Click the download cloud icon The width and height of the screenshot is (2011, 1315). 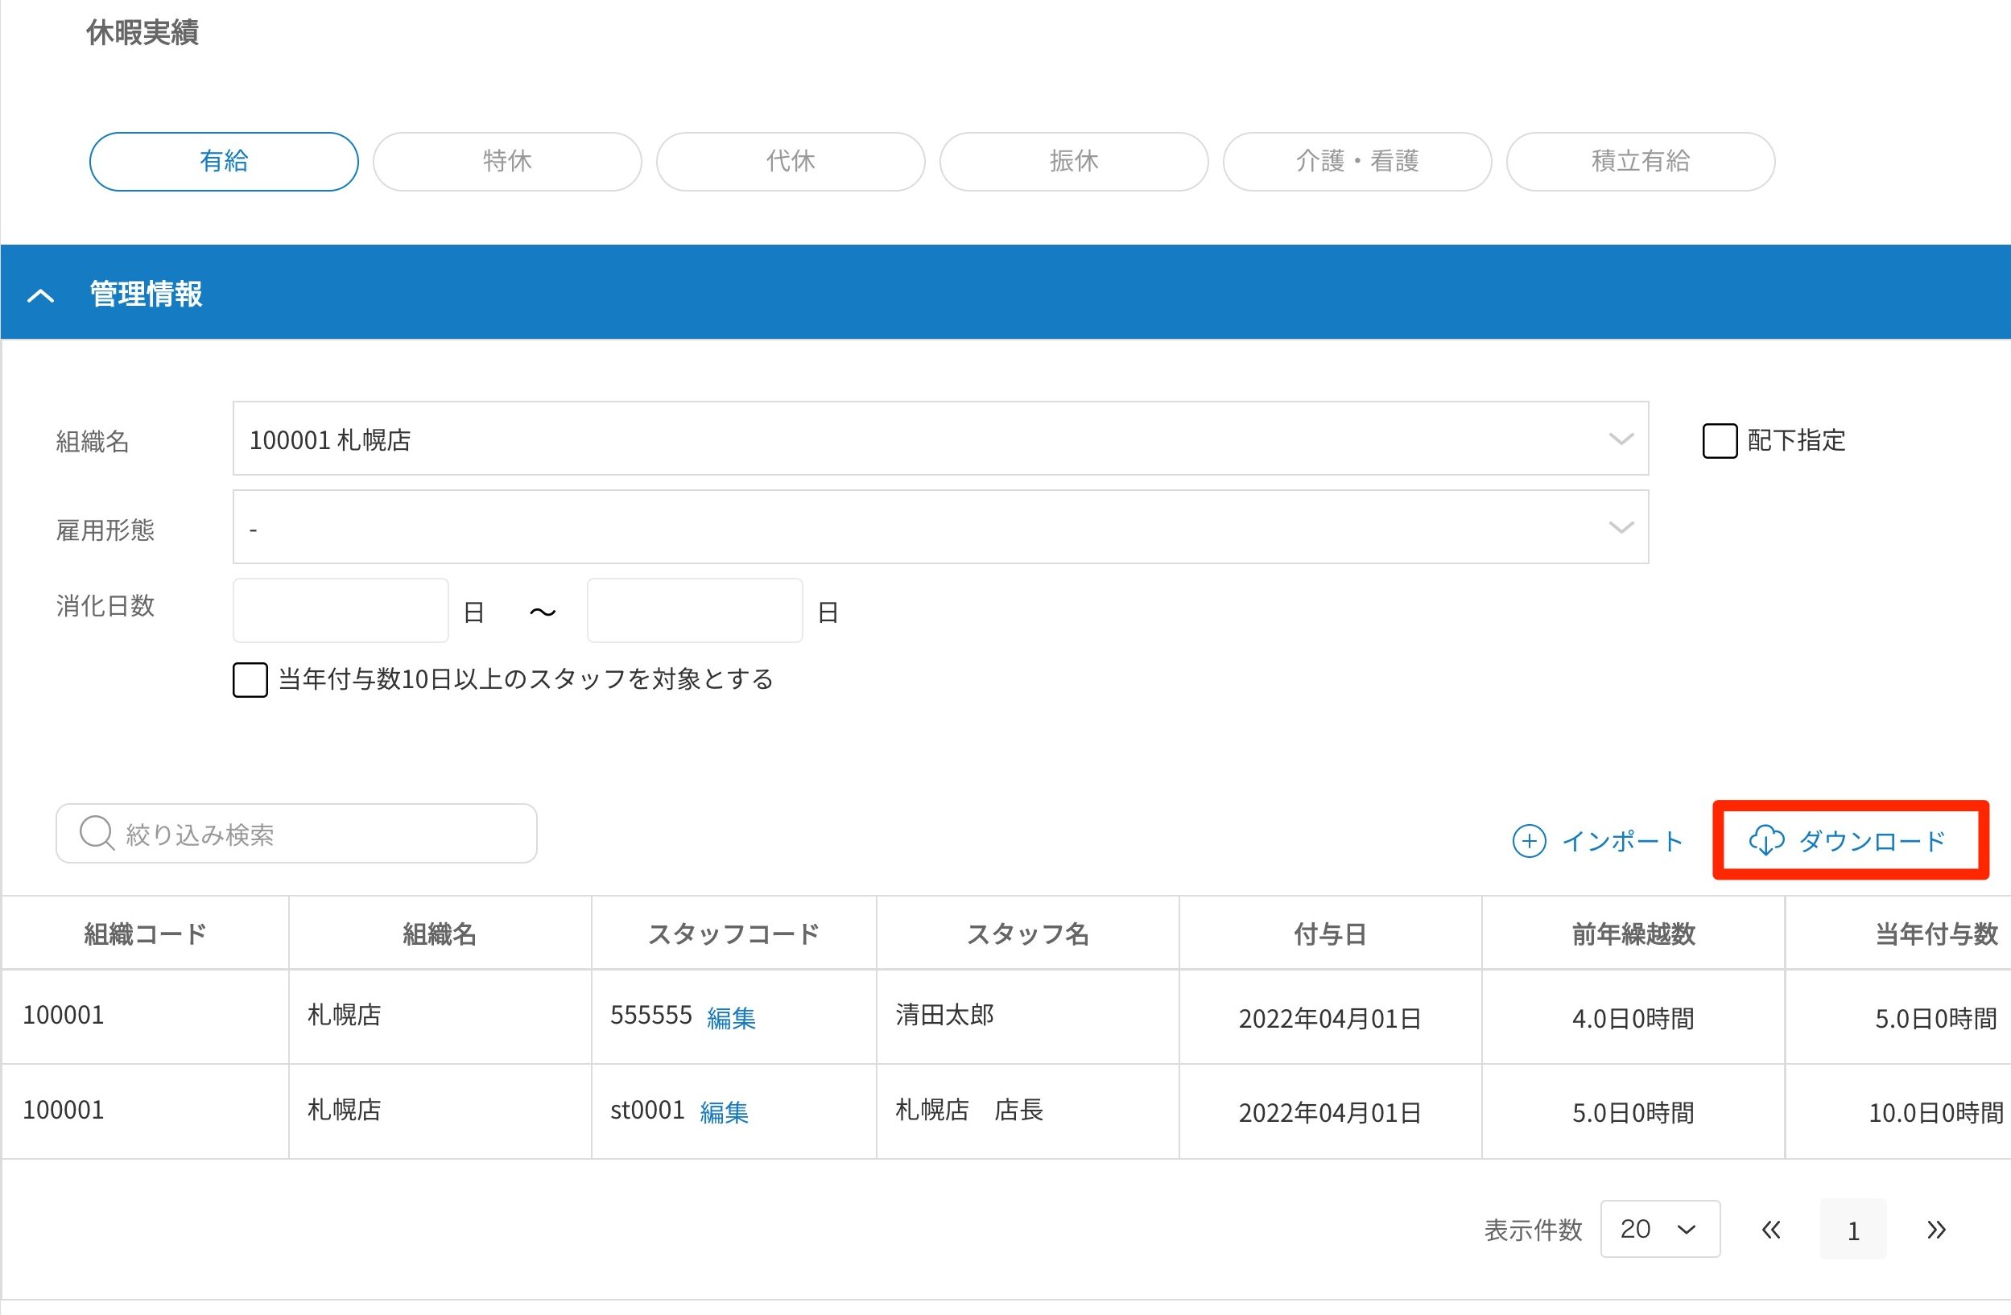(x=1766, y=840)
